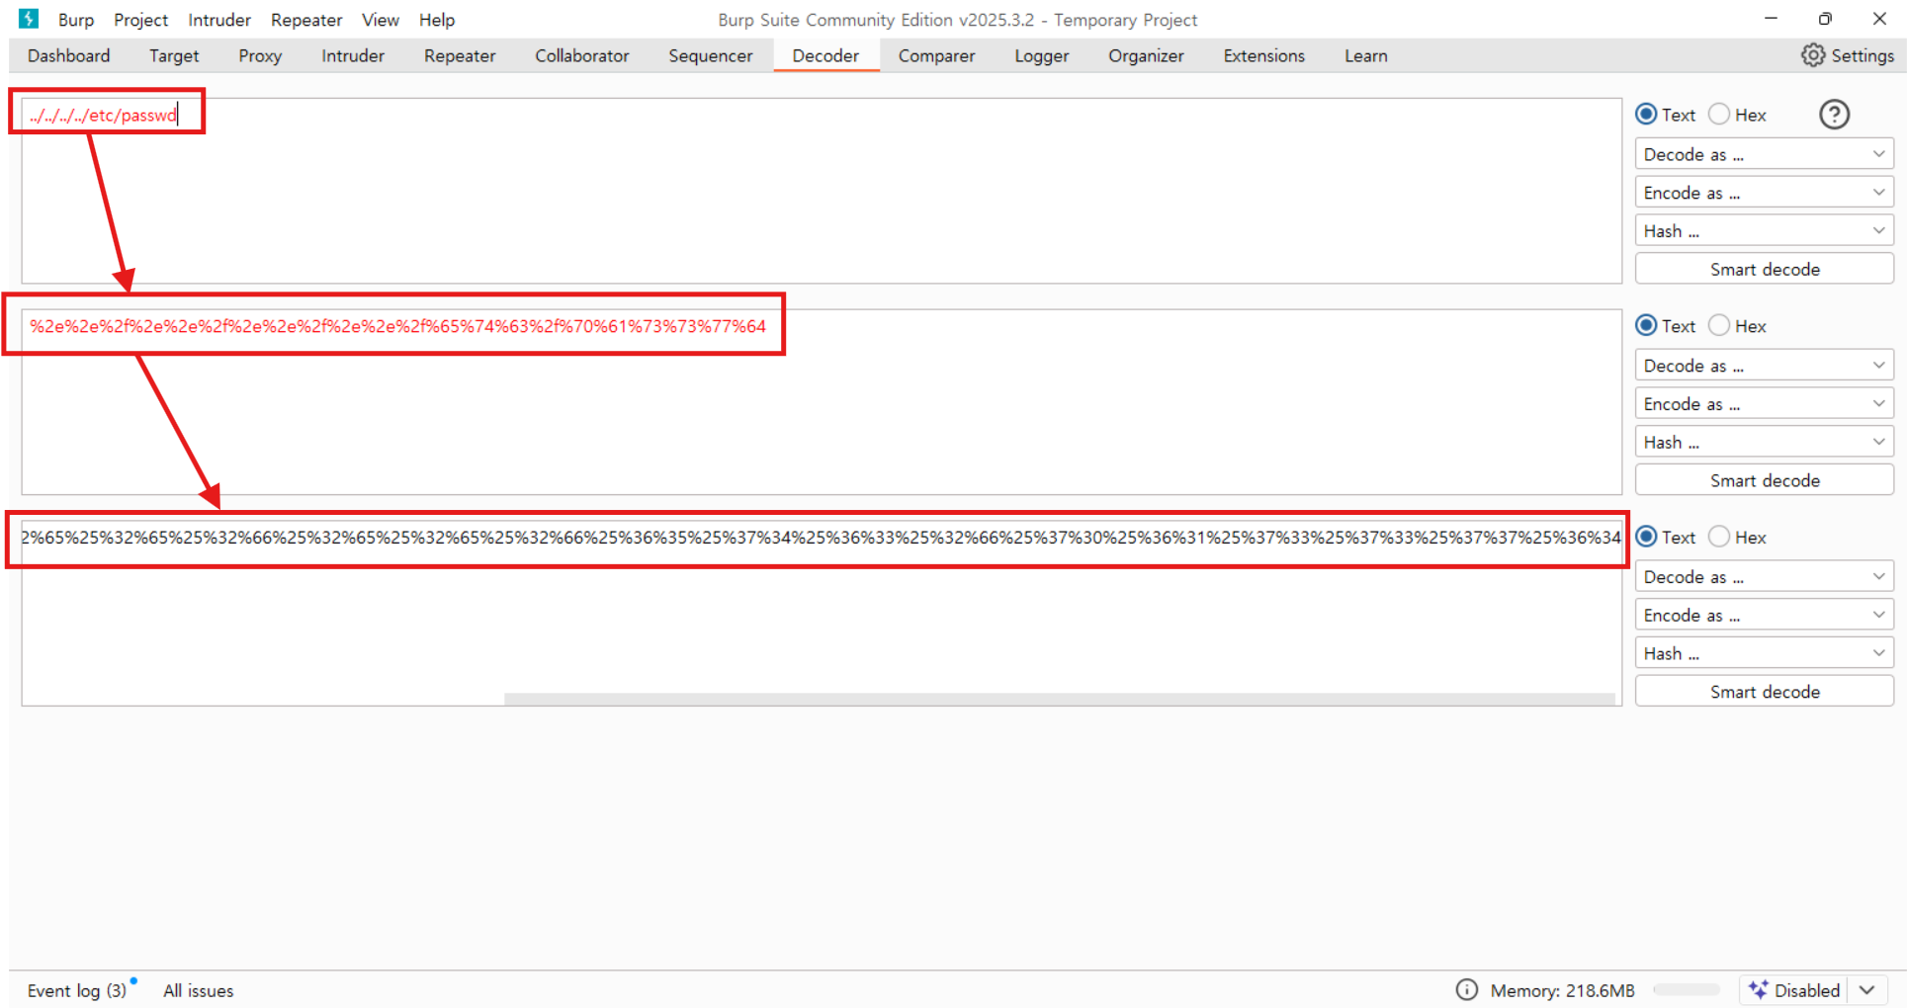The width and height of the screenshot is (1907, 1008).
Task: Select Text radio for first decoder row
Action: click(1646, 115)
